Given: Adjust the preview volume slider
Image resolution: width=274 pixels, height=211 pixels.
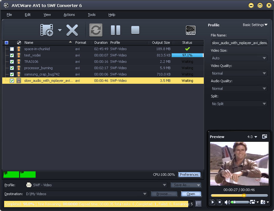Looking at the screenshot, I should coord(240,202).
